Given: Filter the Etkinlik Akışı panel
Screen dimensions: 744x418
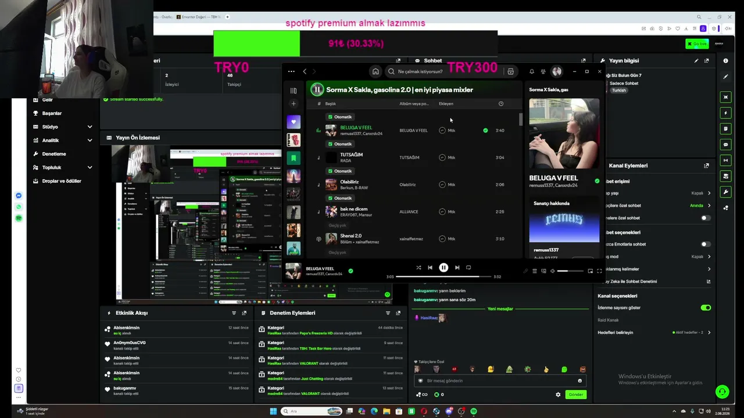Looking at the screenshot, I should click(x=234, y=313).
